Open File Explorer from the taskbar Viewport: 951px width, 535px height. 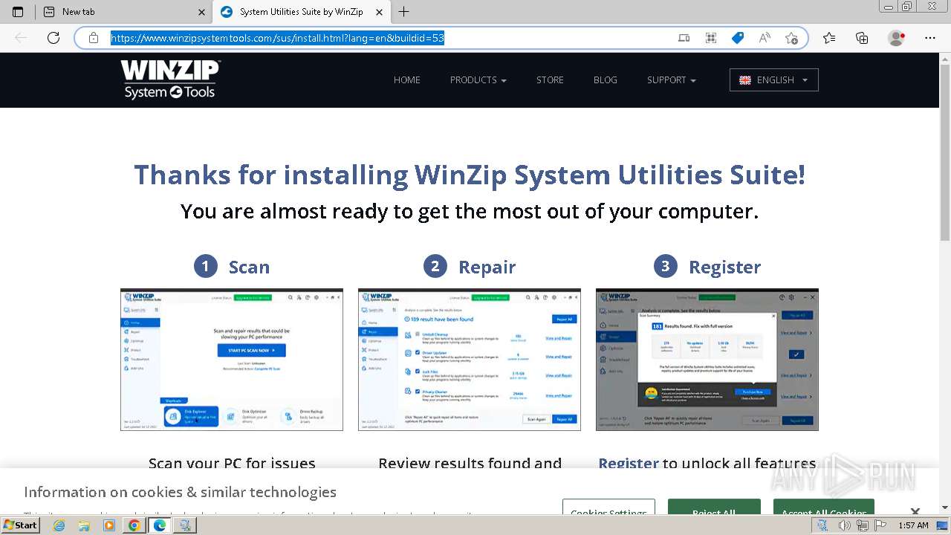pyautogui.click(x=84, y=525)
